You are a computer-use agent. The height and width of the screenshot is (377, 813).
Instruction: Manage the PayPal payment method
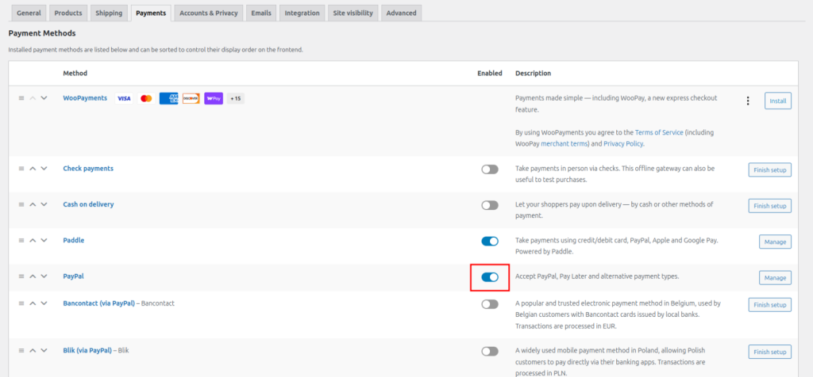tap(775, 278)
